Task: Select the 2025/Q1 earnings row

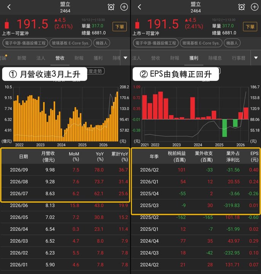Action: (196, 229)
